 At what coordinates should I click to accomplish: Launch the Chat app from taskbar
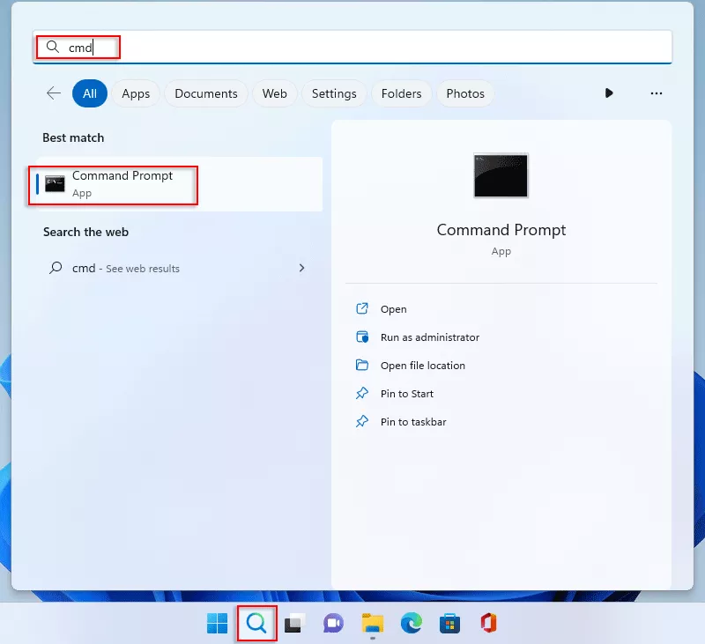point(333,624)
